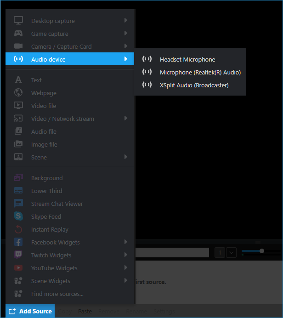Click the Desktop capture monitor icon

click(x=18, y=21)
